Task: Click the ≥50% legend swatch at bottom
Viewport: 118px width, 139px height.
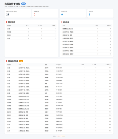Action: [59, 136]
